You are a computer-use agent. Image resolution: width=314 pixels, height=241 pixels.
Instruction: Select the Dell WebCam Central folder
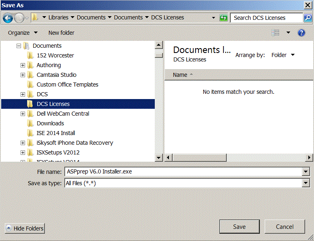(x=63, y=114)
